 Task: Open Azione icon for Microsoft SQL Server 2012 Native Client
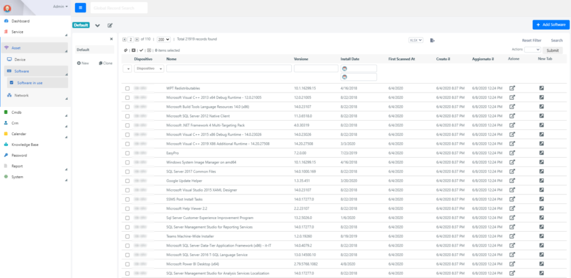[512, 116]
